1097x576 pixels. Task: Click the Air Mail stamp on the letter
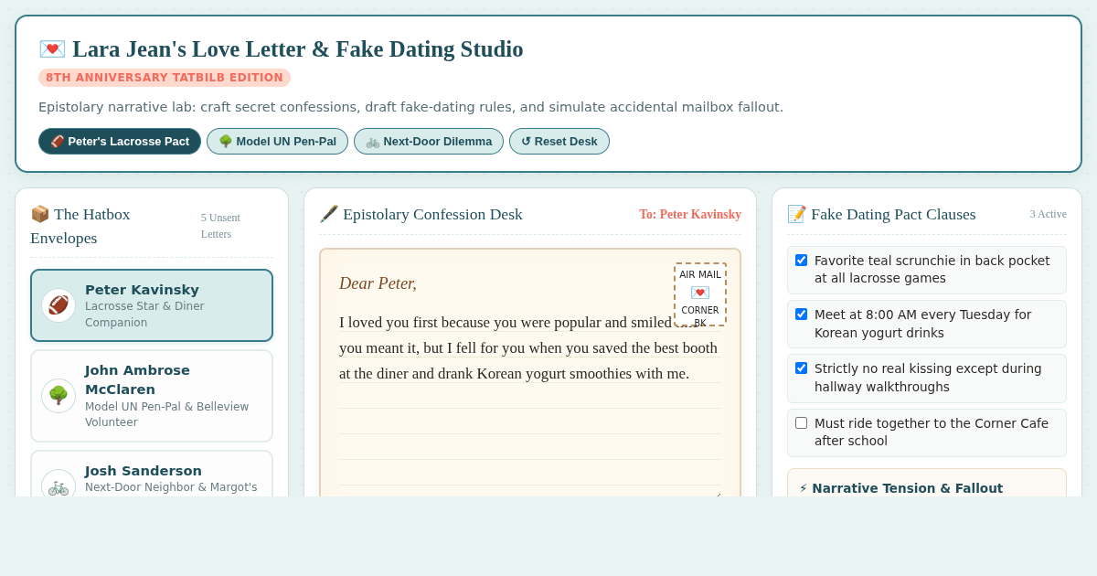(700, 294)
